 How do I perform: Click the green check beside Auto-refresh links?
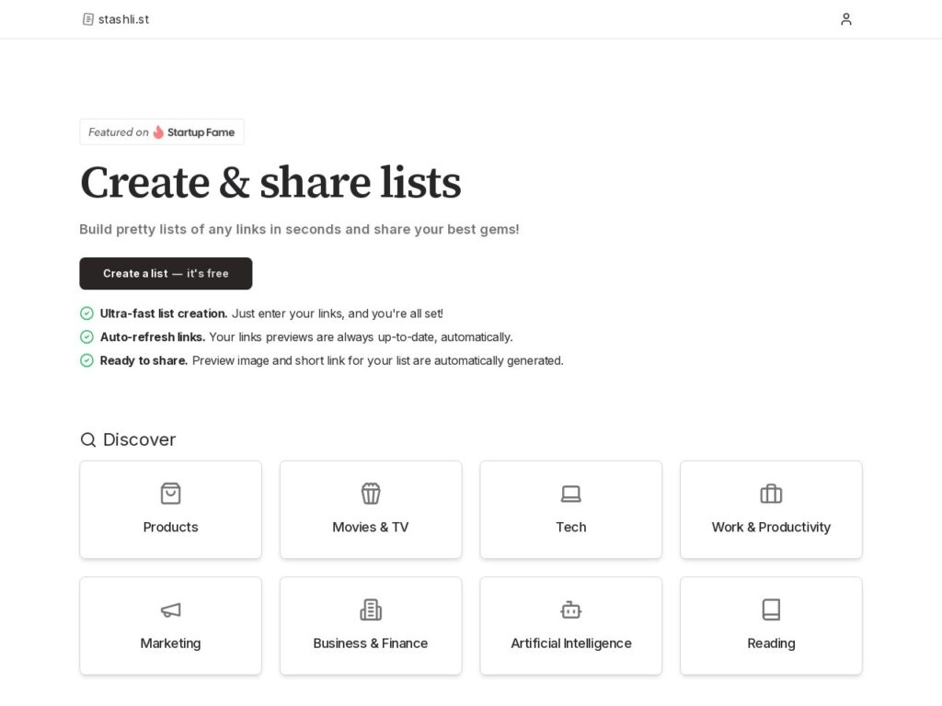coord(86,336)
